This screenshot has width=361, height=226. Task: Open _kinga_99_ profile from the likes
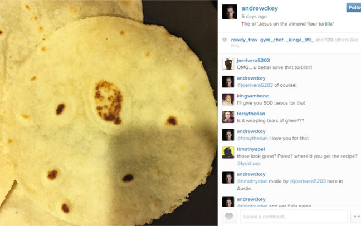point(300,40)
